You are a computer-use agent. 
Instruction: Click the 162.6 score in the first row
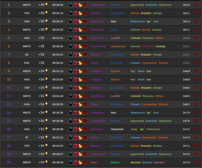[186, 5]
